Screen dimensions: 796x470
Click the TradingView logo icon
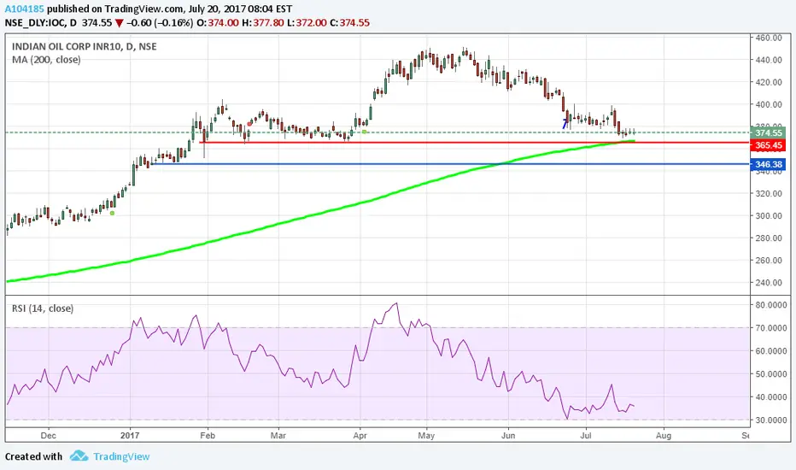pos(79,455)
